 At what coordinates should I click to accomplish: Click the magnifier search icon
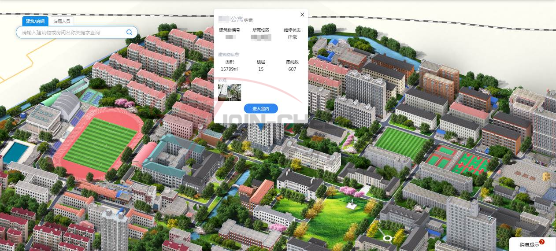130,32
